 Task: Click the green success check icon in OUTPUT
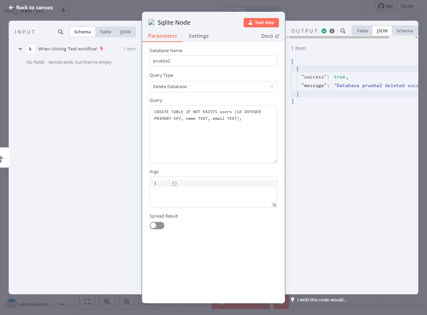tap(324, 31)
